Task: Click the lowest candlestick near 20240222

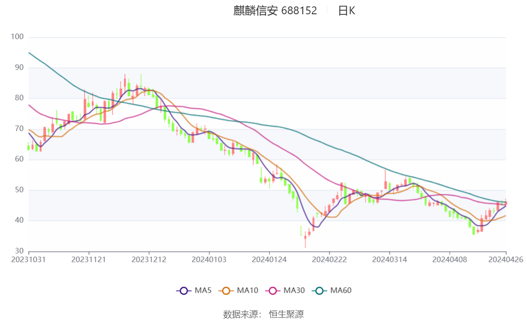Action: (305, 240)
